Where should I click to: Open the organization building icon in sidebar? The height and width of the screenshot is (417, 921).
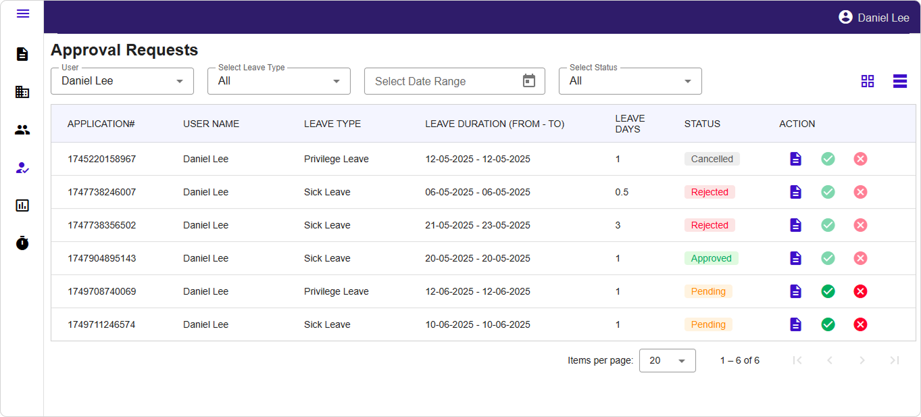click(22, 92)
